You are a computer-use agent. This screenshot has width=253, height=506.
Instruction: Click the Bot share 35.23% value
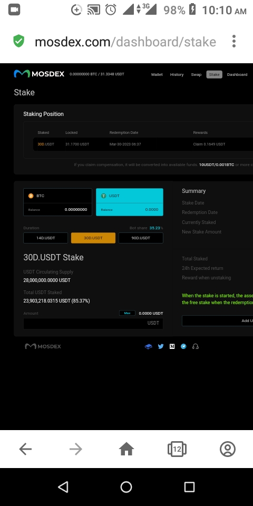(156, 228)
